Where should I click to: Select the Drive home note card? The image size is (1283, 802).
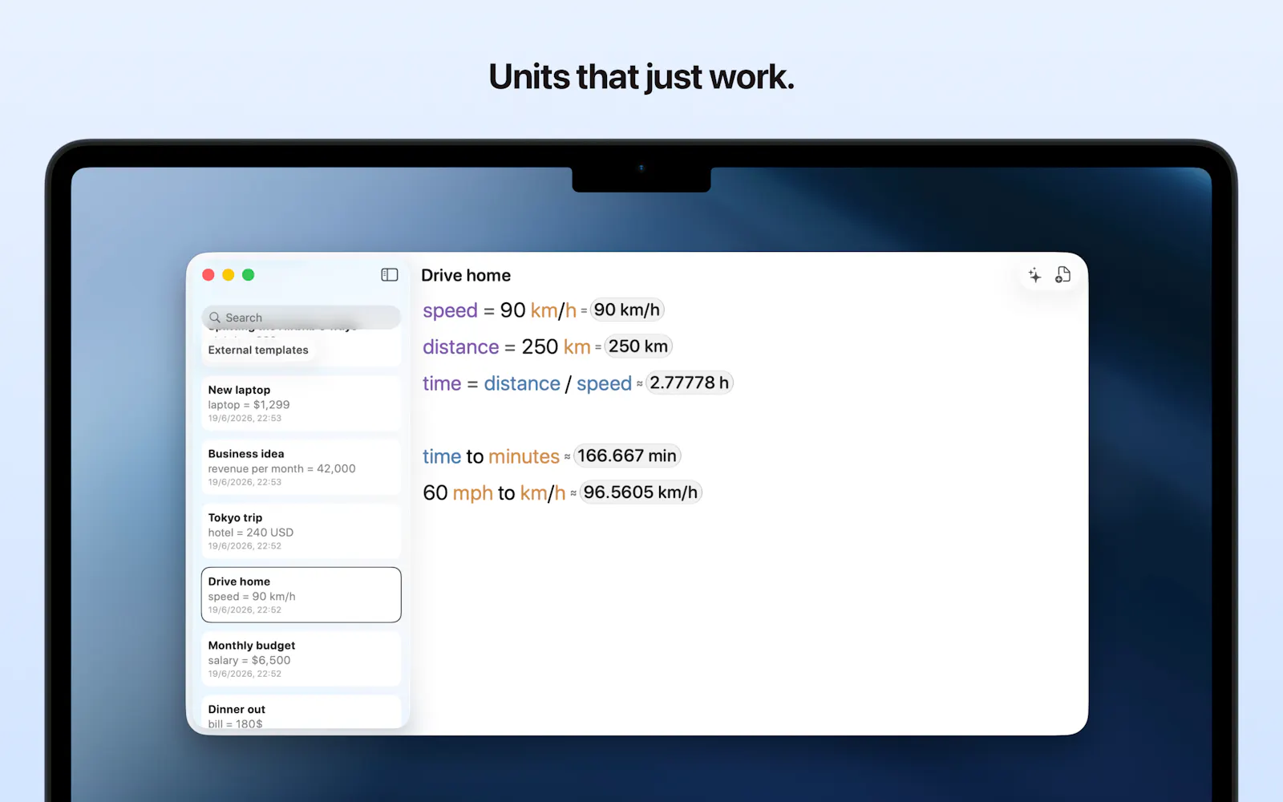(x=302, y=595)
